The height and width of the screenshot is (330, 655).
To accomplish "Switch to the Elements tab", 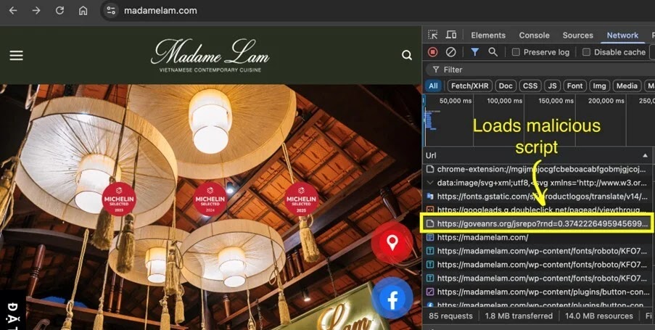I will (x=488, y=36).
